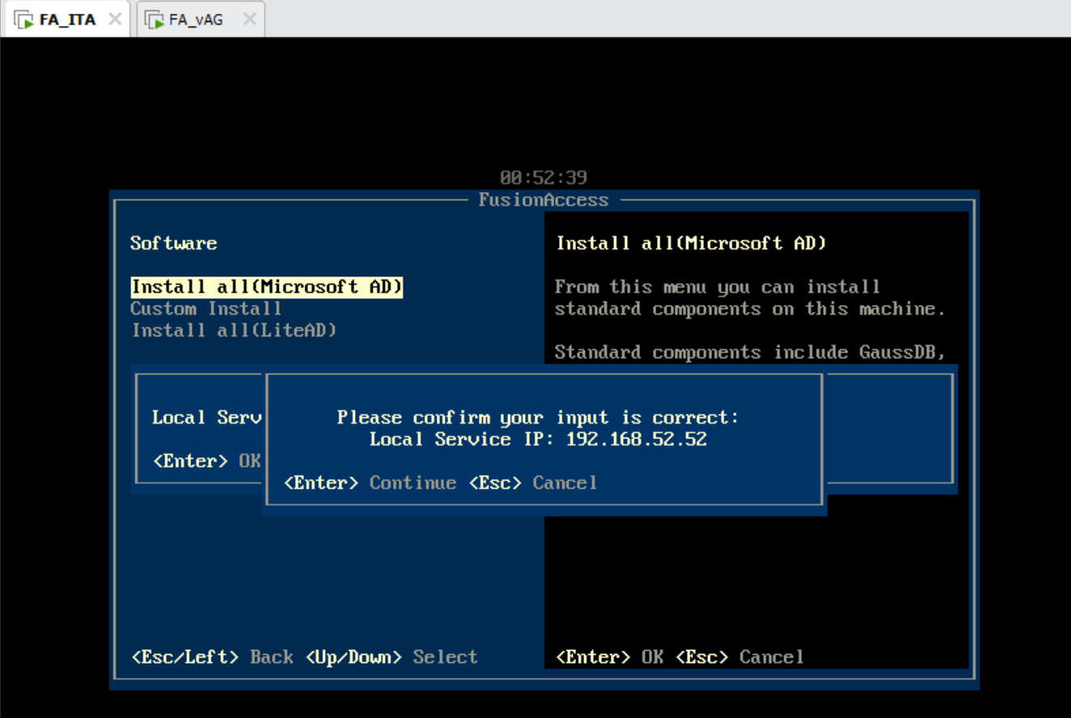The image size is (1071, 718).
Task: Click the Software heading
Action: coord(173,243)
